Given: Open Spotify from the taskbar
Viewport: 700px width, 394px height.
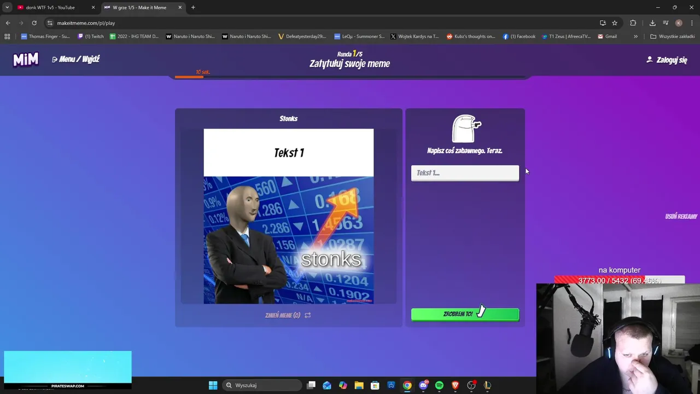Looking at the screenshot, I should pos(439,385).
